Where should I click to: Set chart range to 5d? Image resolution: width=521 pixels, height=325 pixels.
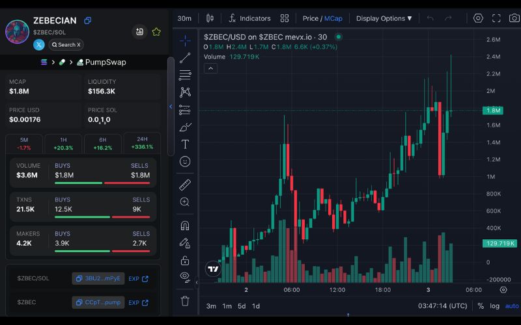pyautogui.click(x=242, y=306)
